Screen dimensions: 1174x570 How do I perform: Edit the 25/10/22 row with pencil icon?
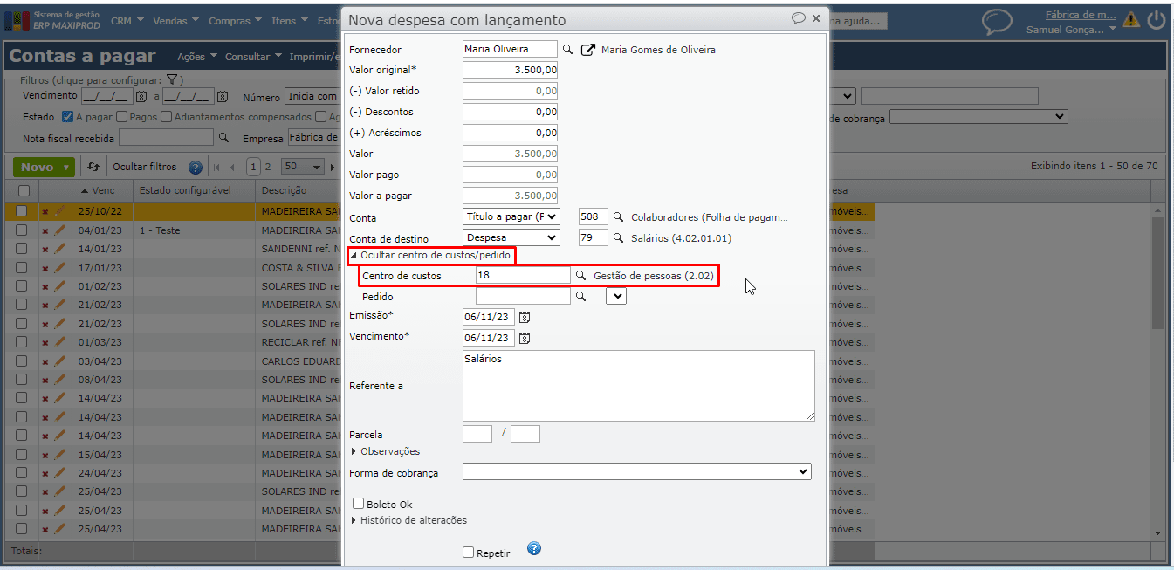(x=60, y=211)
